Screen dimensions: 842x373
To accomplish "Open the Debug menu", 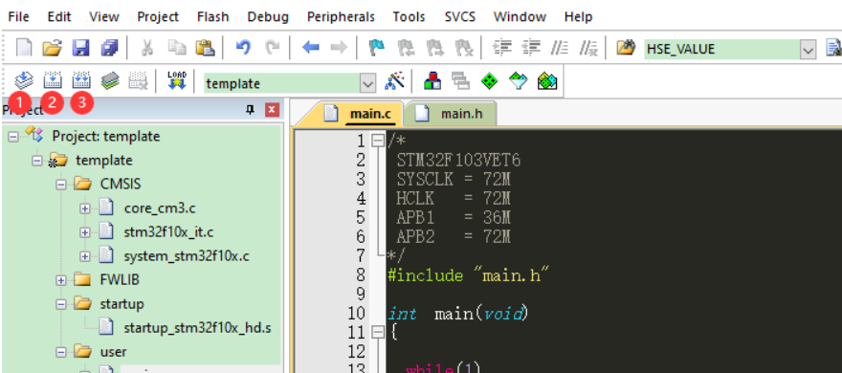I will (x=268, y=16).
